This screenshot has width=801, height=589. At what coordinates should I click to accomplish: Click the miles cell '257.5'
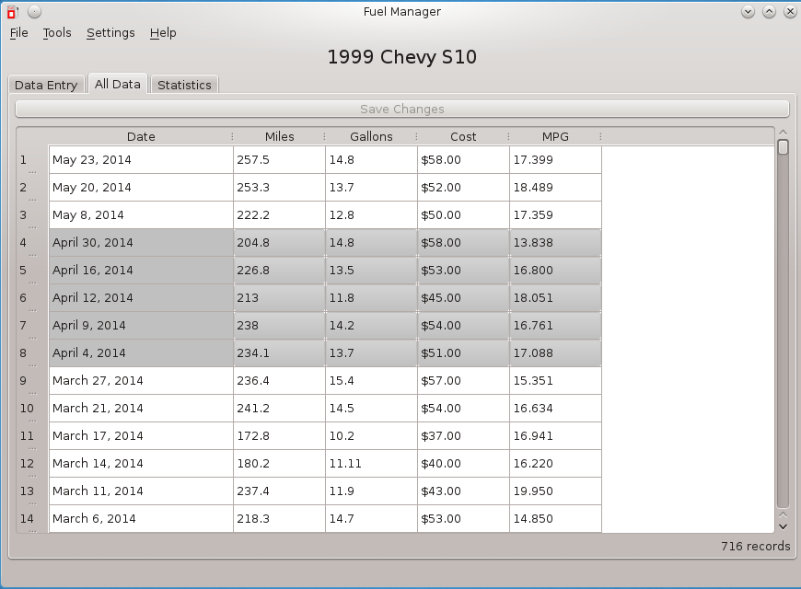pyautogui.click(x=280, y=160)
